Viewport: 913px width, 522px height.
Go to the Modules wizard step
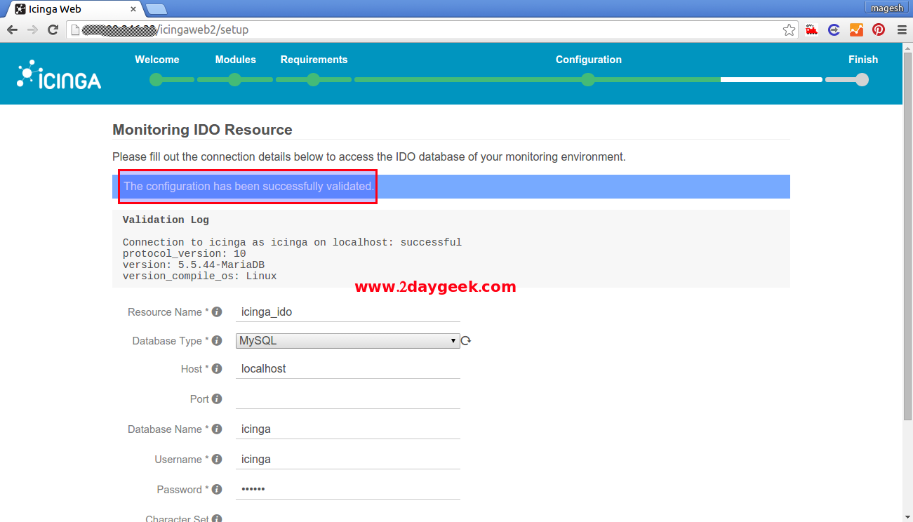(235, 60)
